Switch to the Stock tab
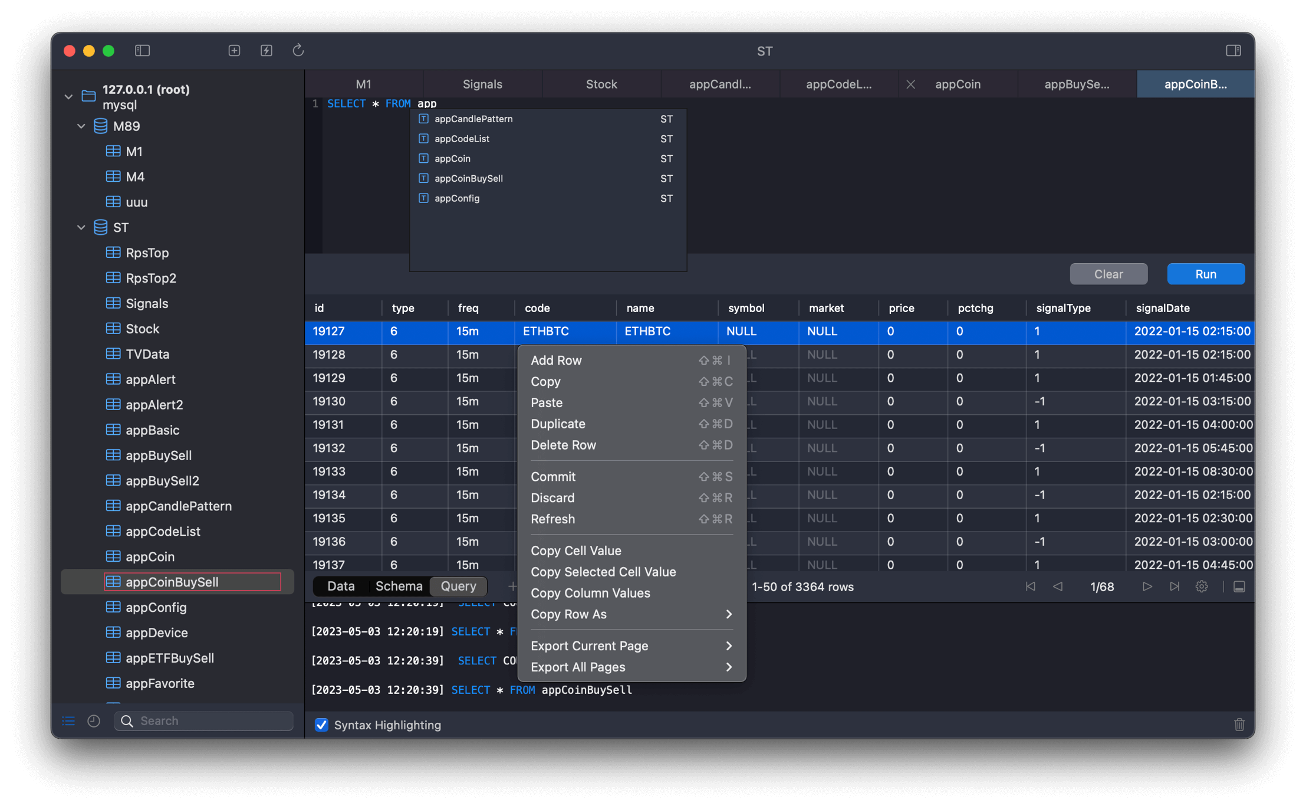Viewport: 1306px width, 806px height. [601, 84]
